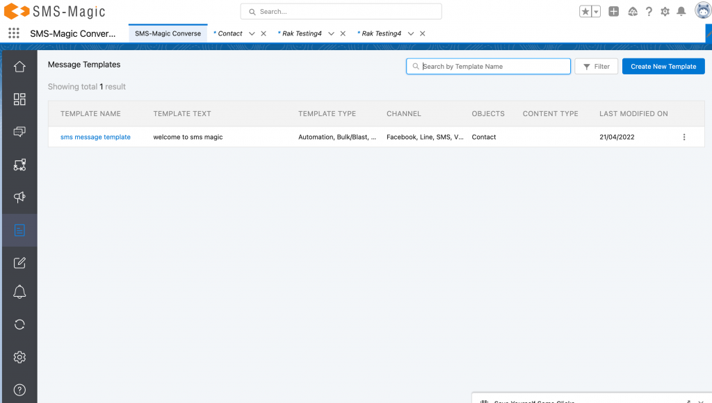The image size is (712, 403).
Task: Switch to the SMS-Magic Converse tab
Action: [x=167, y=33]
